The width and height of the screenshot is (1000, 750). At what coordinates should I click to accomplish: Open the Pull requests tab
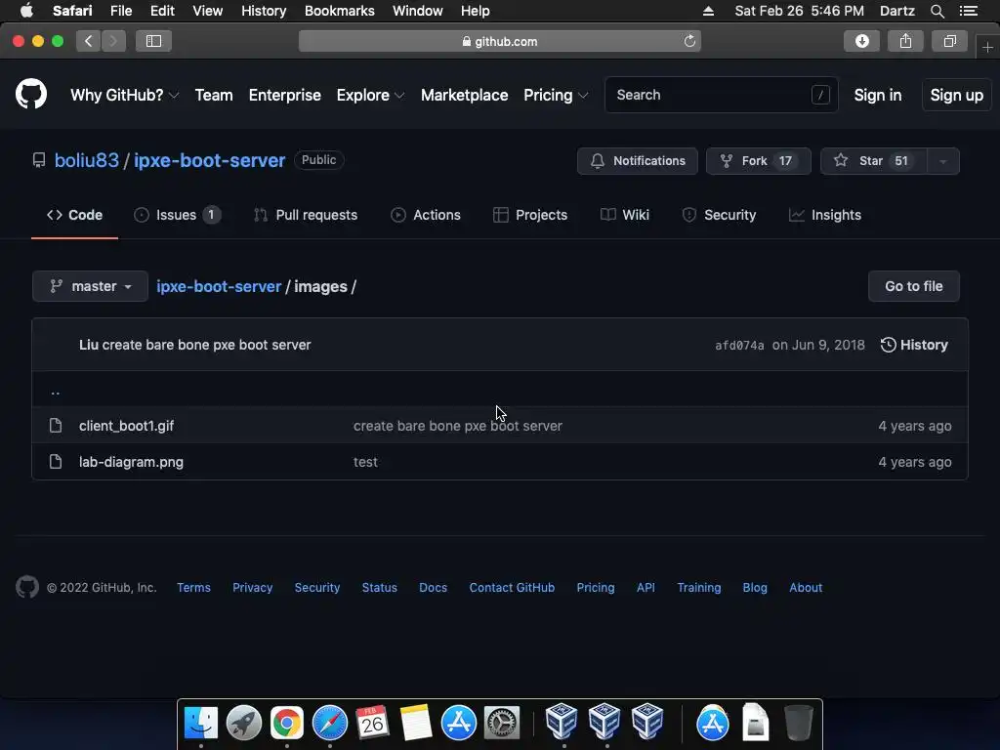coord(306,215)
